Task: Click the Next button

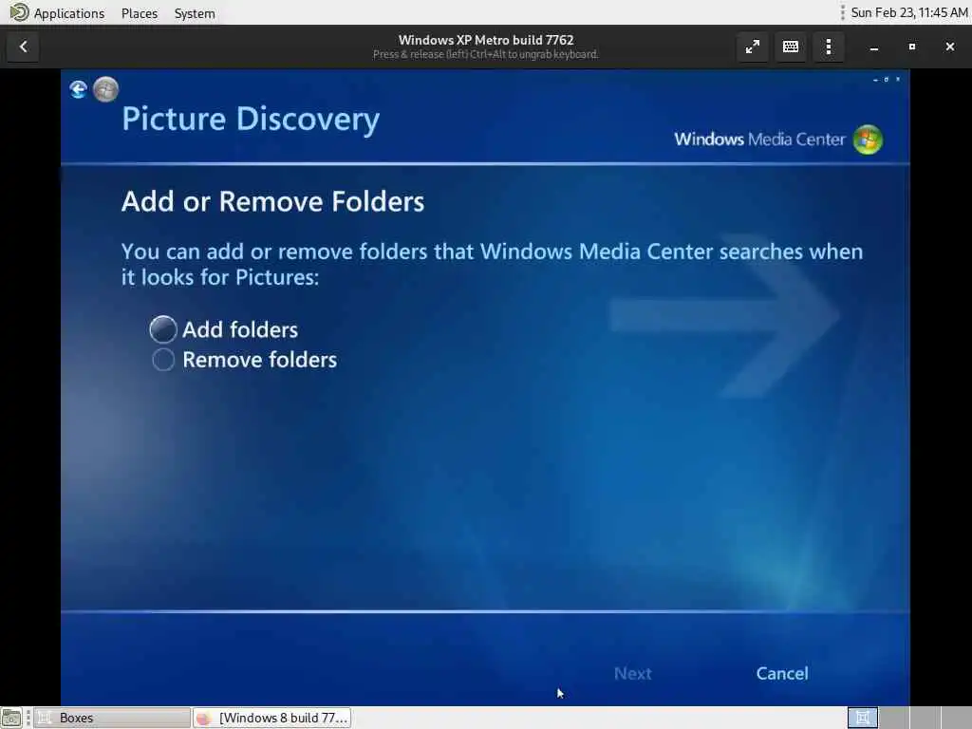Action: [x=632, y=673]
